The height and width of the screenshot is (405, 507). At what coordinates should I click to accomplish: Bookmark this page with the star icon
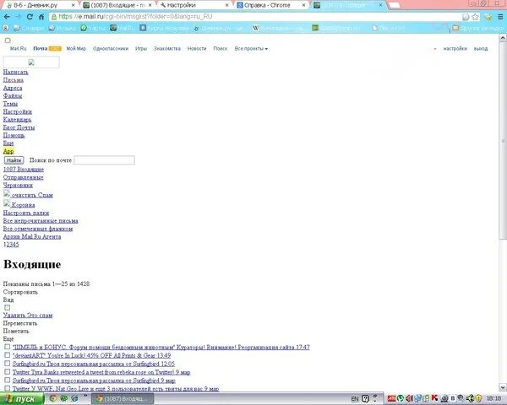475,17
